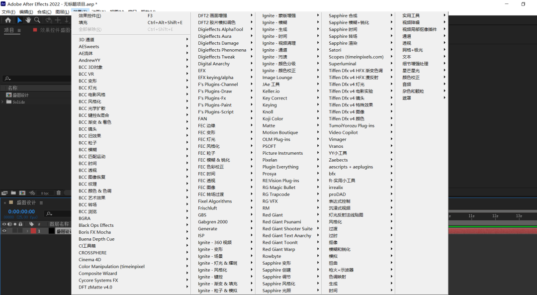
Task: Click the New Composition icon
Action: click(22, 193)
